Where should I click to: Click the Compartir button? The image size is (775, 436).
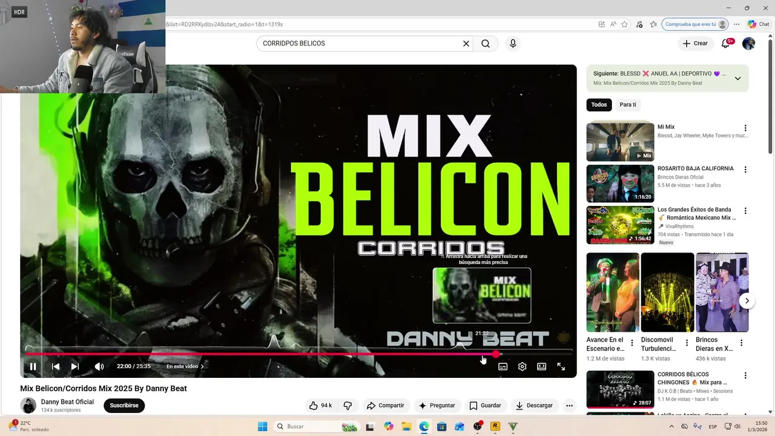[386, 405]
